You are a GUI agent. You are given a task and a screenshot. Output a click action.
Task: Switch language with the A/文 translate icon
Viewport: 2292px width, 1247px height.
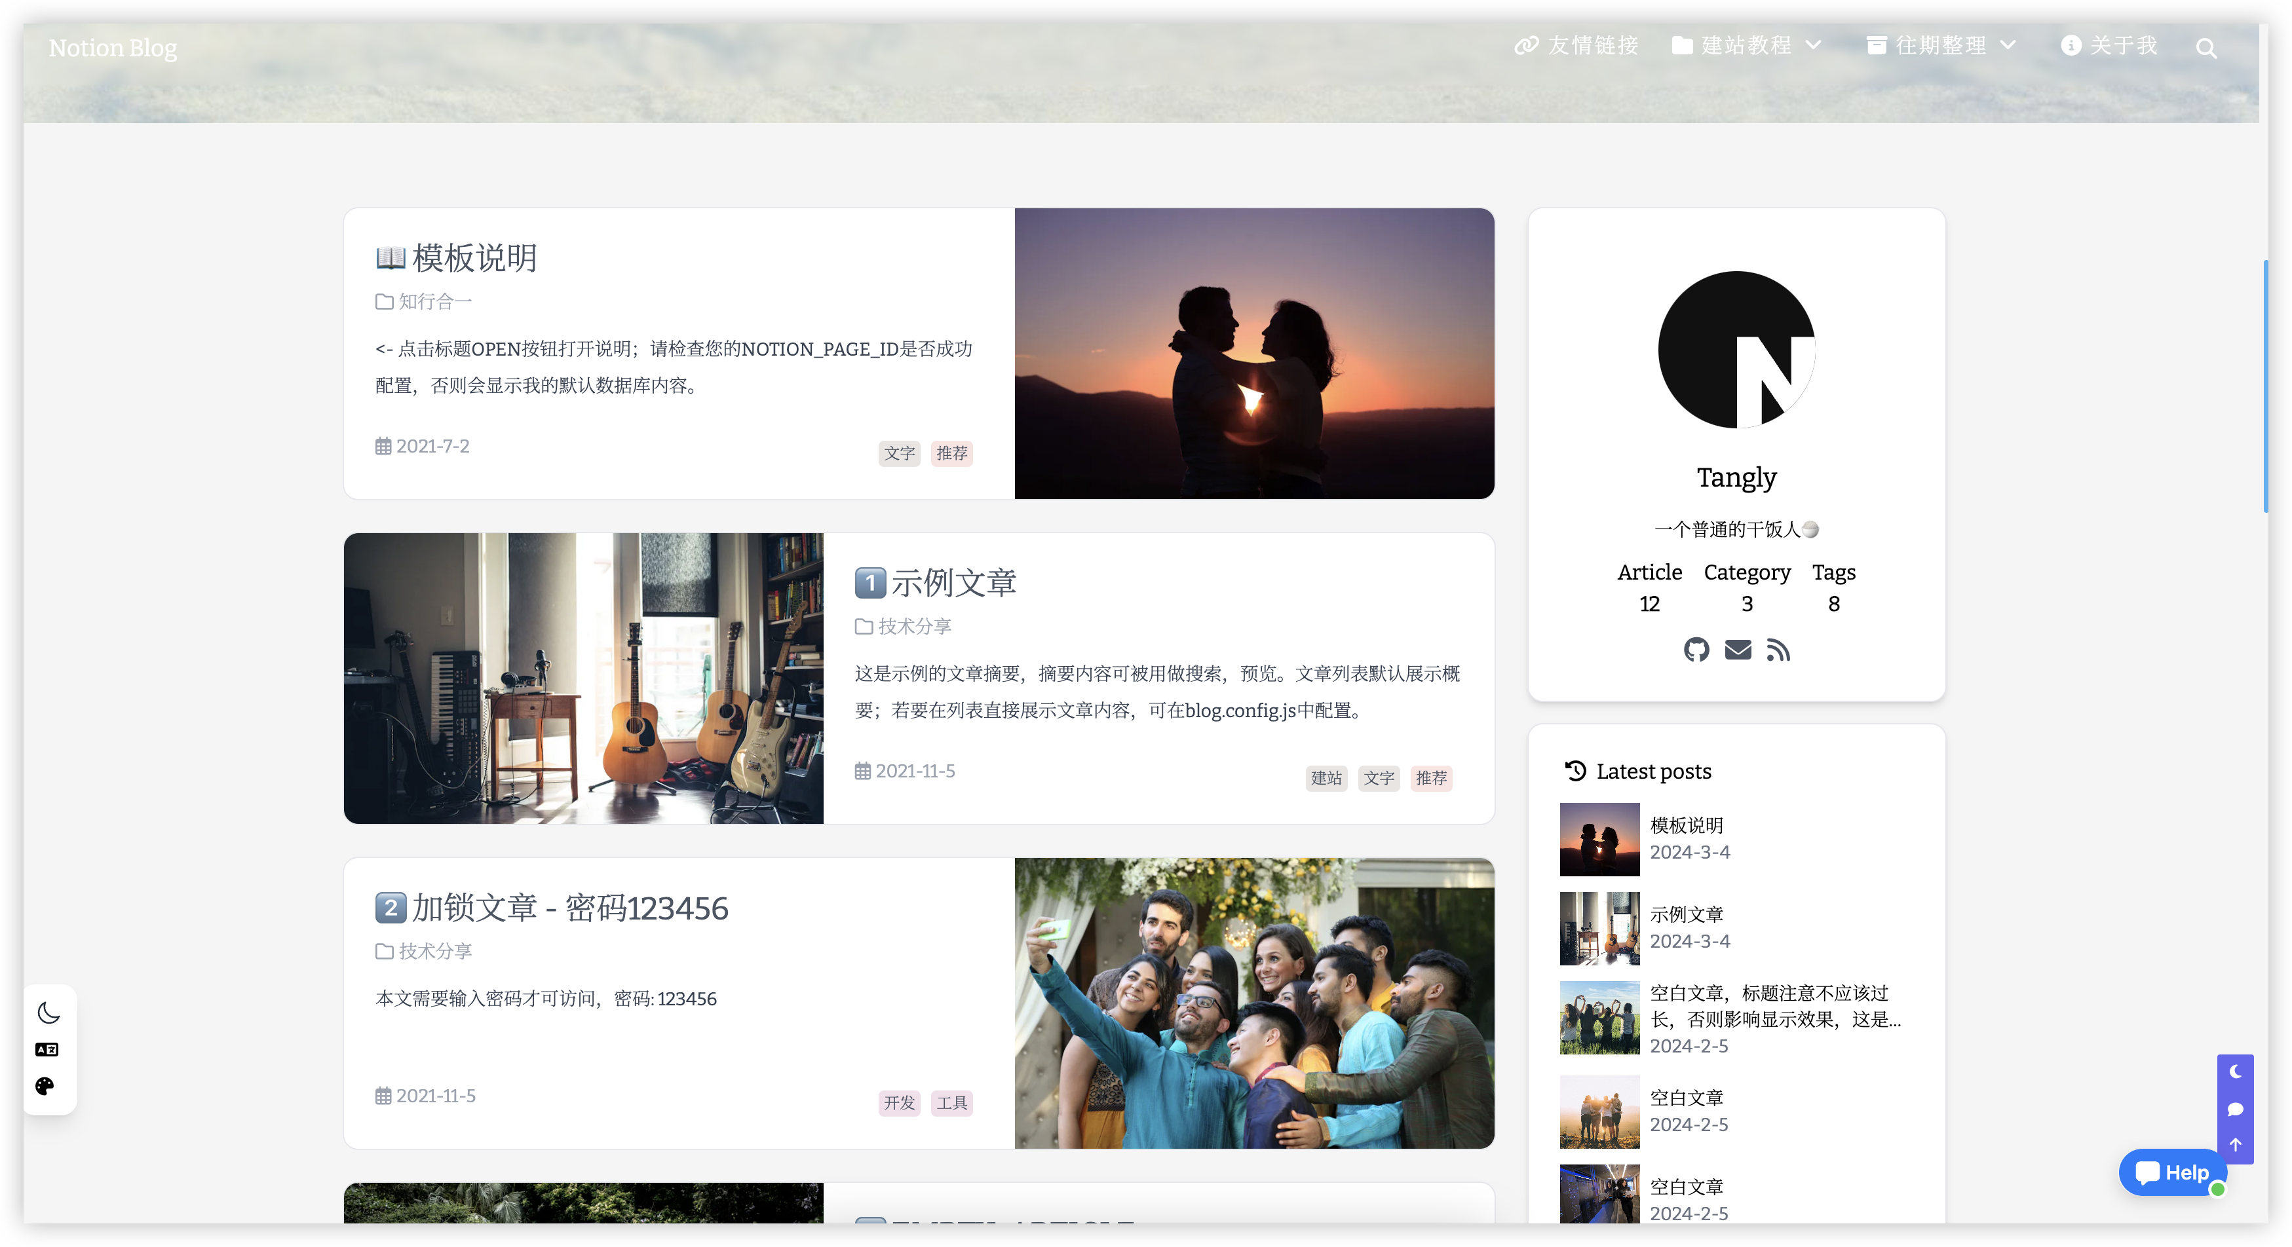tap(47, 1050)
